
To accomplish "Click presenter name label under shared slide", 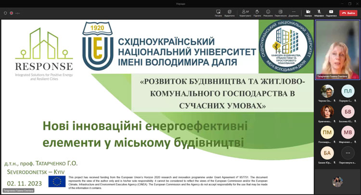I will (x=18, y=191).
